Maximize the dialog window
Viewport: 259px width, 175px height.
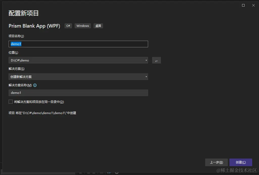(x=243, y=5)
